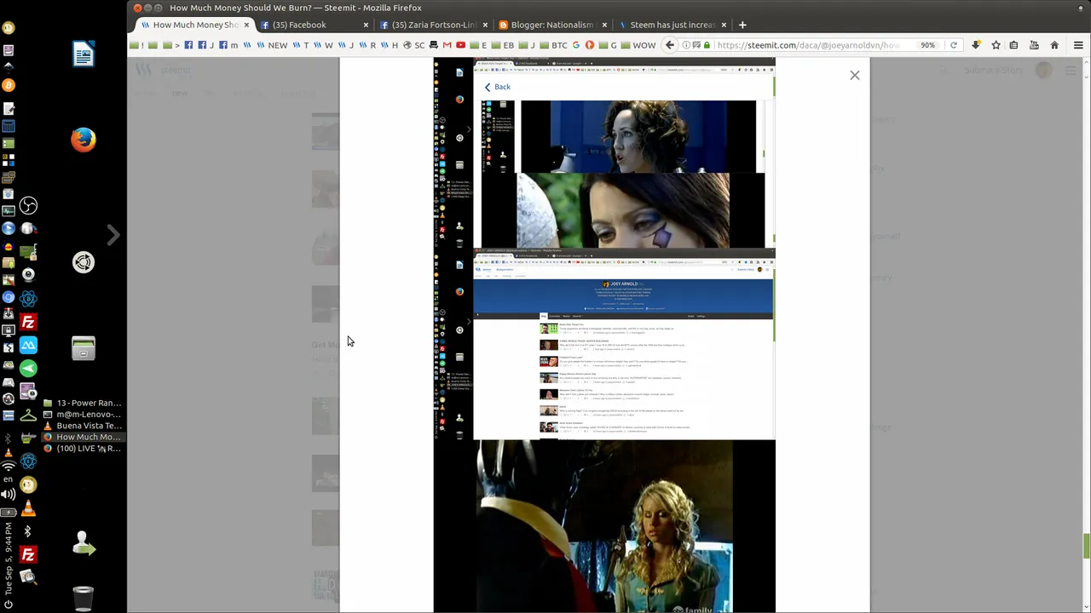Screen dimensions: 1091x613
Task: Bookmark this page with the star
Action: pyautogui.click(x=996, y=45)
